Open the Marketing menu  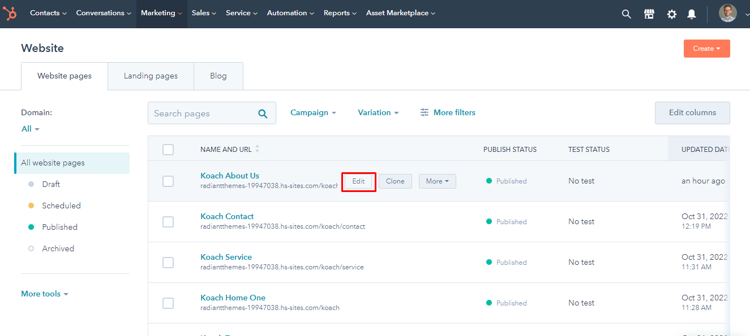pos(161,13)
